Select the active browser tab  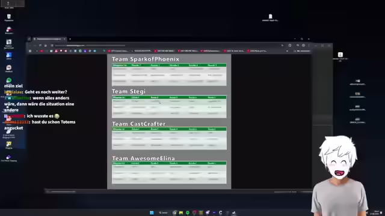49,39
